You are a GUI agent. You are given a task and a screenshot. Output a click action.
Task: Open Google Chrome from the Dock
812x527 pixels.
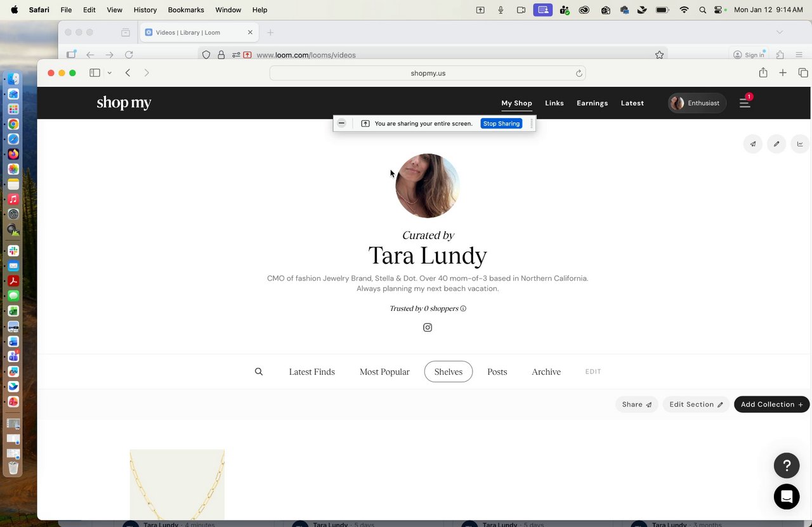13,124
